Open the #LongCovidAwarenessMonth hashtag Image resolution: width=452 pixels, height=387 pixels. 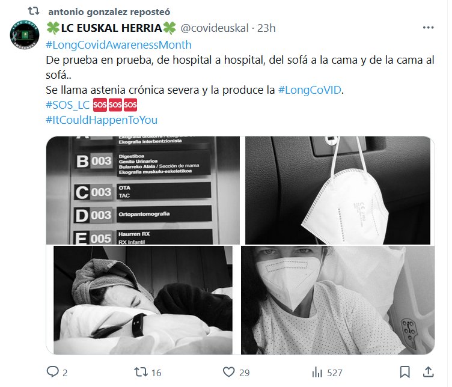[x=118, y=45]
